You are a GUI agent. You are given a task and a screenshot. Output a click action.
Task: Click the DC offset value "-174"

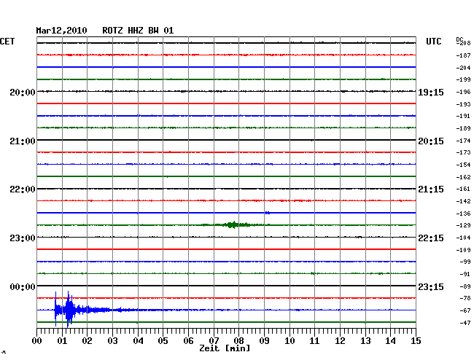463,141
